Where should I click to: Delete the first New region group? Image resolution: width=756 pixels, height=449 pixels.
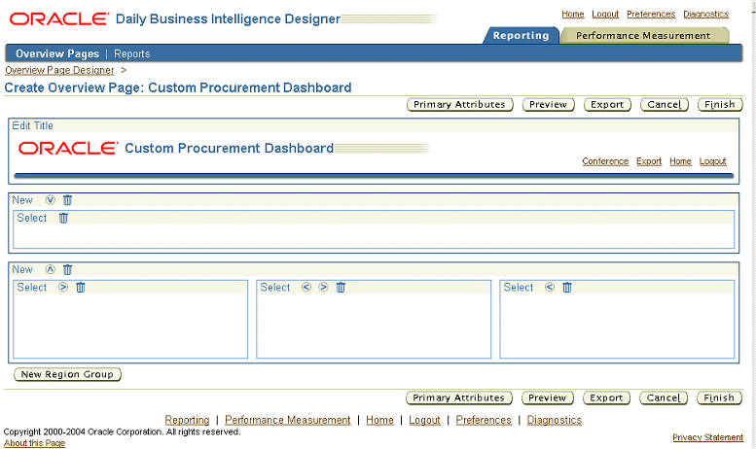point(67,200)
